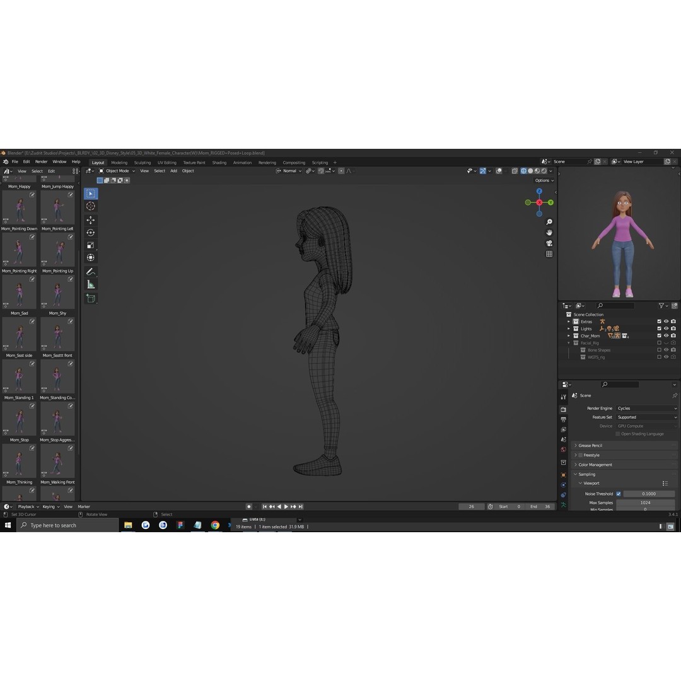Expand the Color Management panel

(595, 465)
